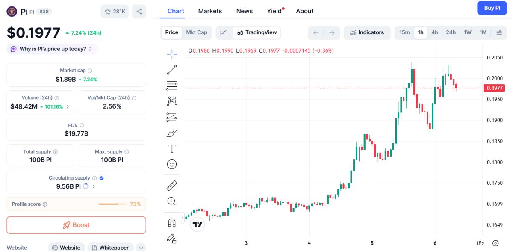Click the $19.77B FDV value
513x251 pixels.
click(76, 134)
